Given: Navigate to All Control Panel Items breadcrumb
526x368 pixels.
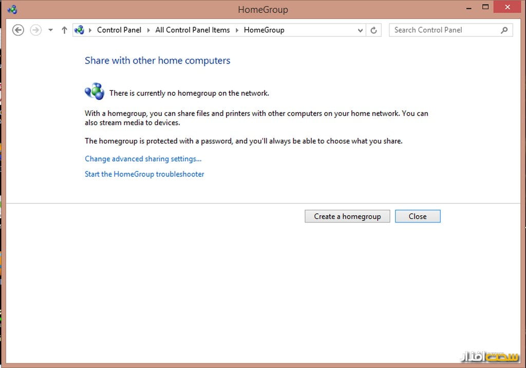Looking at the screenshot, I should 192,30.
